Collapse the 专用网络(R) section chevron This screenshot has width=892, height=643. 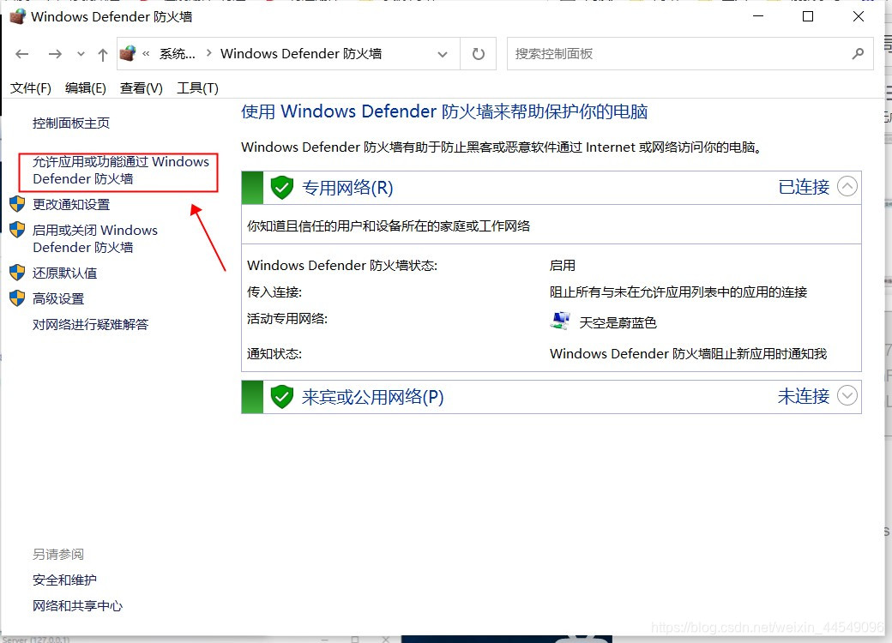847,187
